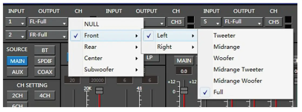
Task: Switch source to SPDIF
Action: 45,61
